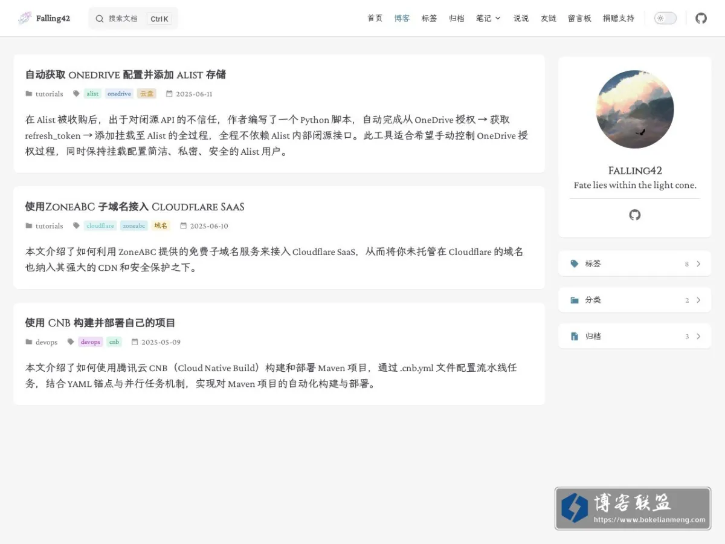The width and height of the screenshot is (725, 544).
Task: Open the 说说 navigation item
Action: (x=521, y=18)
